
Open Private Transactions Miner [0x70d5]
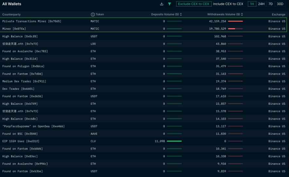point(32,21)
